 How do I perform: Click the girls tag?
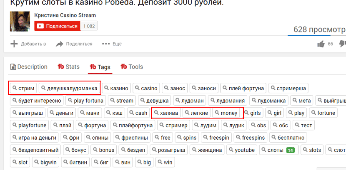253,113
